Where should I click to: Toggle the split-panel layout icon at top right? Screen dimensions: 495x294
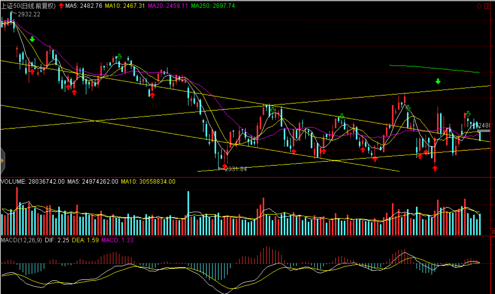pyautogui.click(x=486, y=6)
